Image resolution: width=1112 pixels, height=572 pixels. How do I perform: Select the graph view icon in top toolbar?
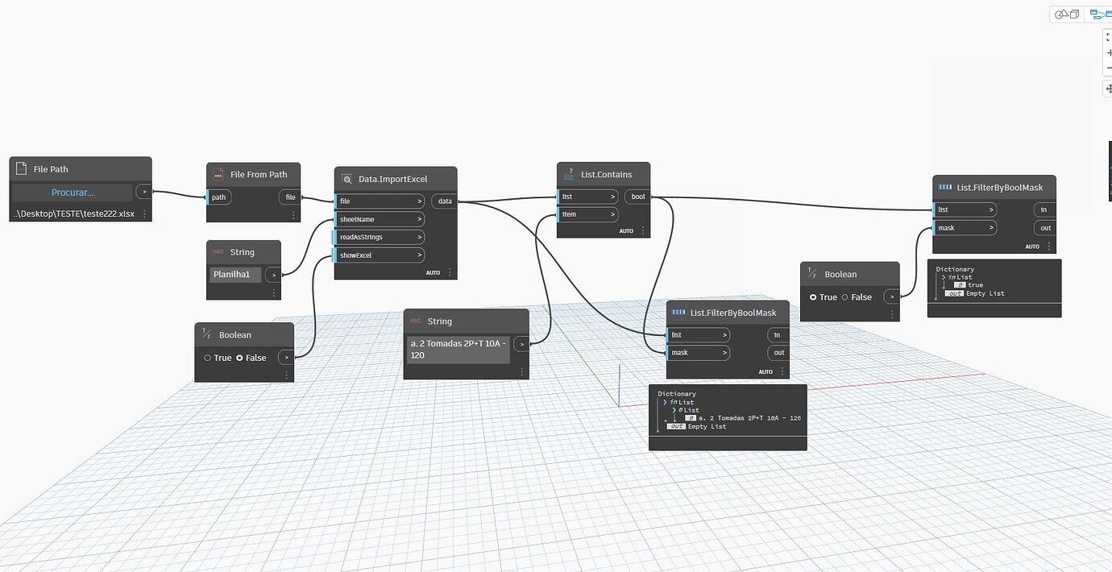click(x=1100, y=13)
